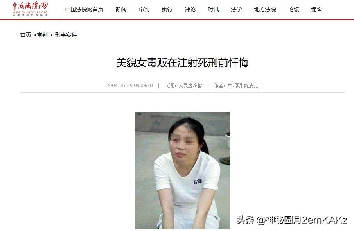Image resolution: width=354 pixels, height=231 pixels.
Task: Click the article photo of the woman
Action: tap(182, 171)
